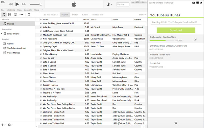
Task: Select the Playlist tab
Action: coord(65,15)
